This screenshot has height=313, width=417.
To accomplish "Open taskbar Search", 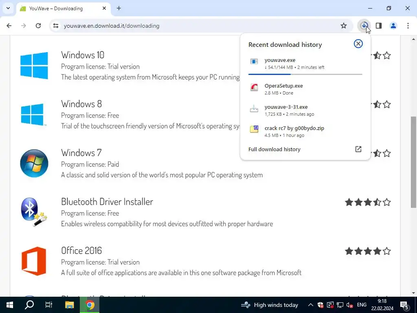I will (29, 305).
